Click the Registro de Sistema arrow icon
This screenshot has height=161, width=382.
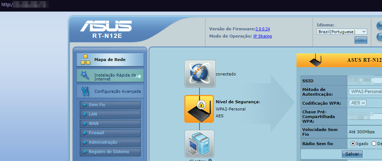point(85,152)
